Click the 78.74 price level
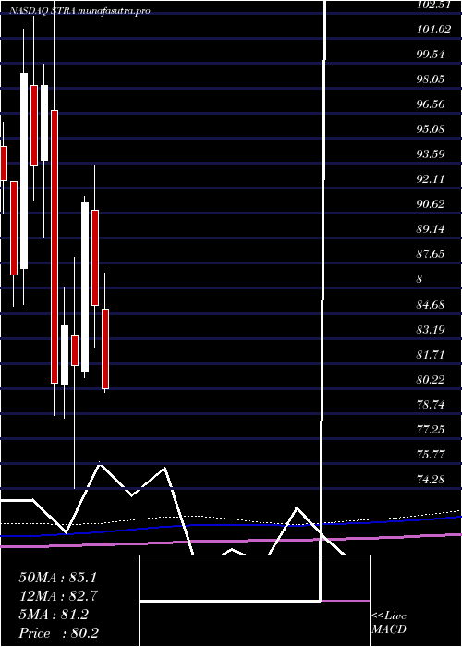The image size is (462, 647). click(432, 405)
